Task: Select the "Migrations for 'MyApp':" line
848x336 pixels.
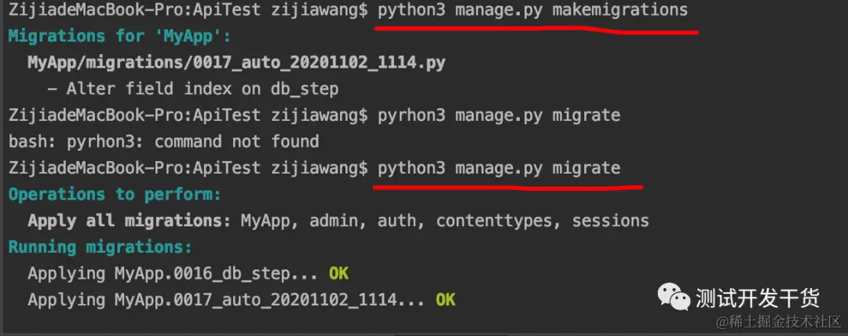Action: (x=119, y=36)
